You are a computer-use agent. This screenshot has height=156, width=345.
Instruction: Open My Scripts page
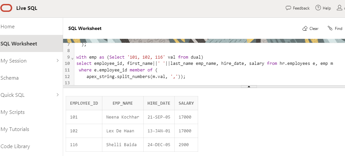point(13,112)
